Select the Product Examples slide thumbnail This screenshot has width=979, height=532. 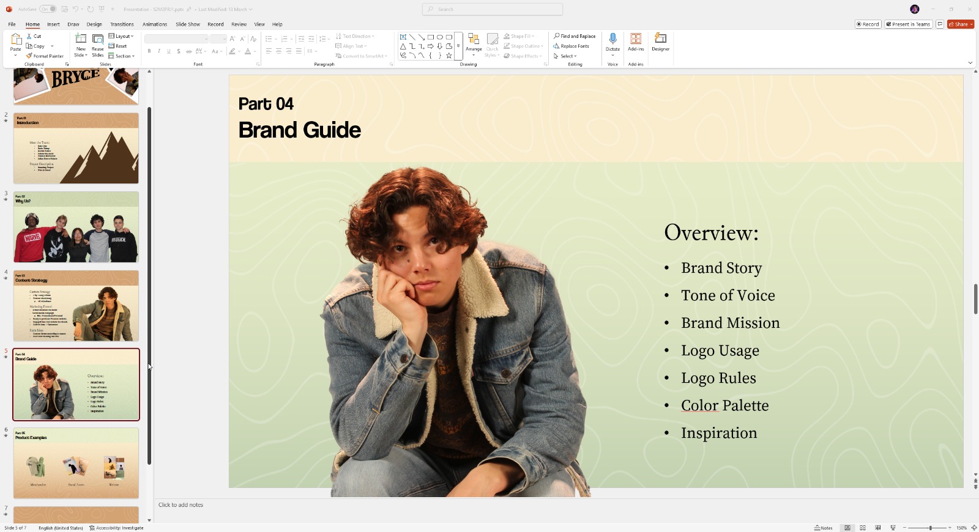click(x=76, y=463)
